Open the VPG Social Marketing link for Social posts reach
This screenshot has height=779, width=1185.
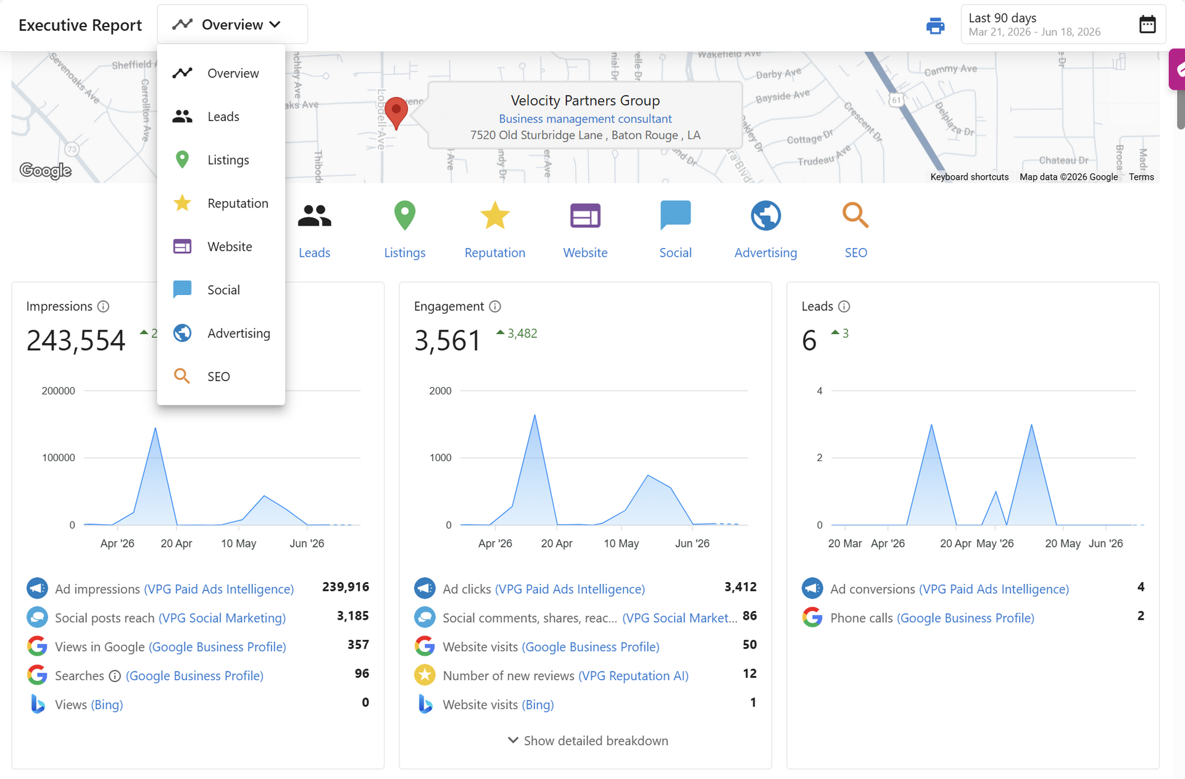tap(222, 618)
